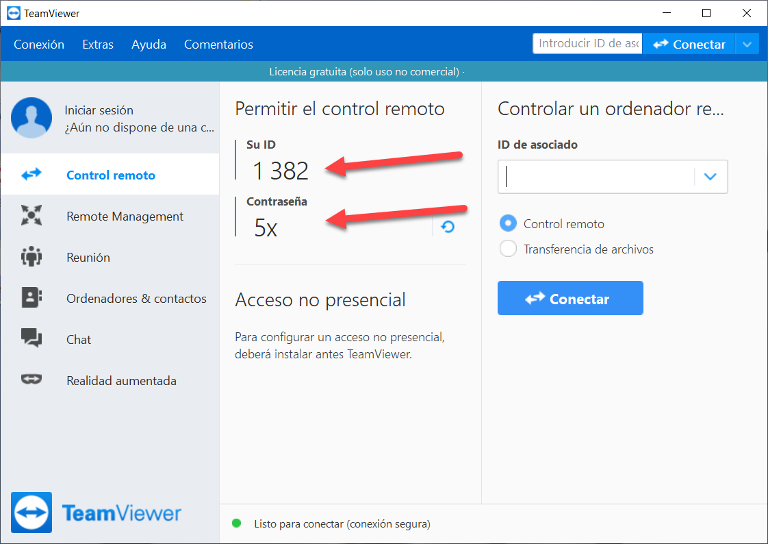Screen dimensions: 768x544
Task: Refresh the password with the circular arrow icon
Action: click(448, 227)
